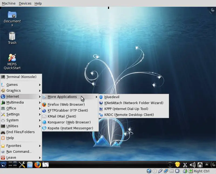The width and height of the screenshot is (216, 174).
Task: Open the Documents folder desktop icon
Action: [12, 19]
